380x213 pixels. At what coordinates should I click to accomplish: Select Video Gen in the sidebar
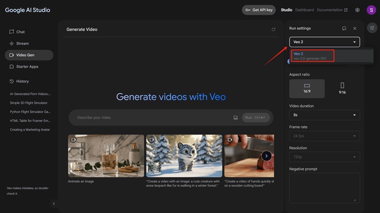29,55
